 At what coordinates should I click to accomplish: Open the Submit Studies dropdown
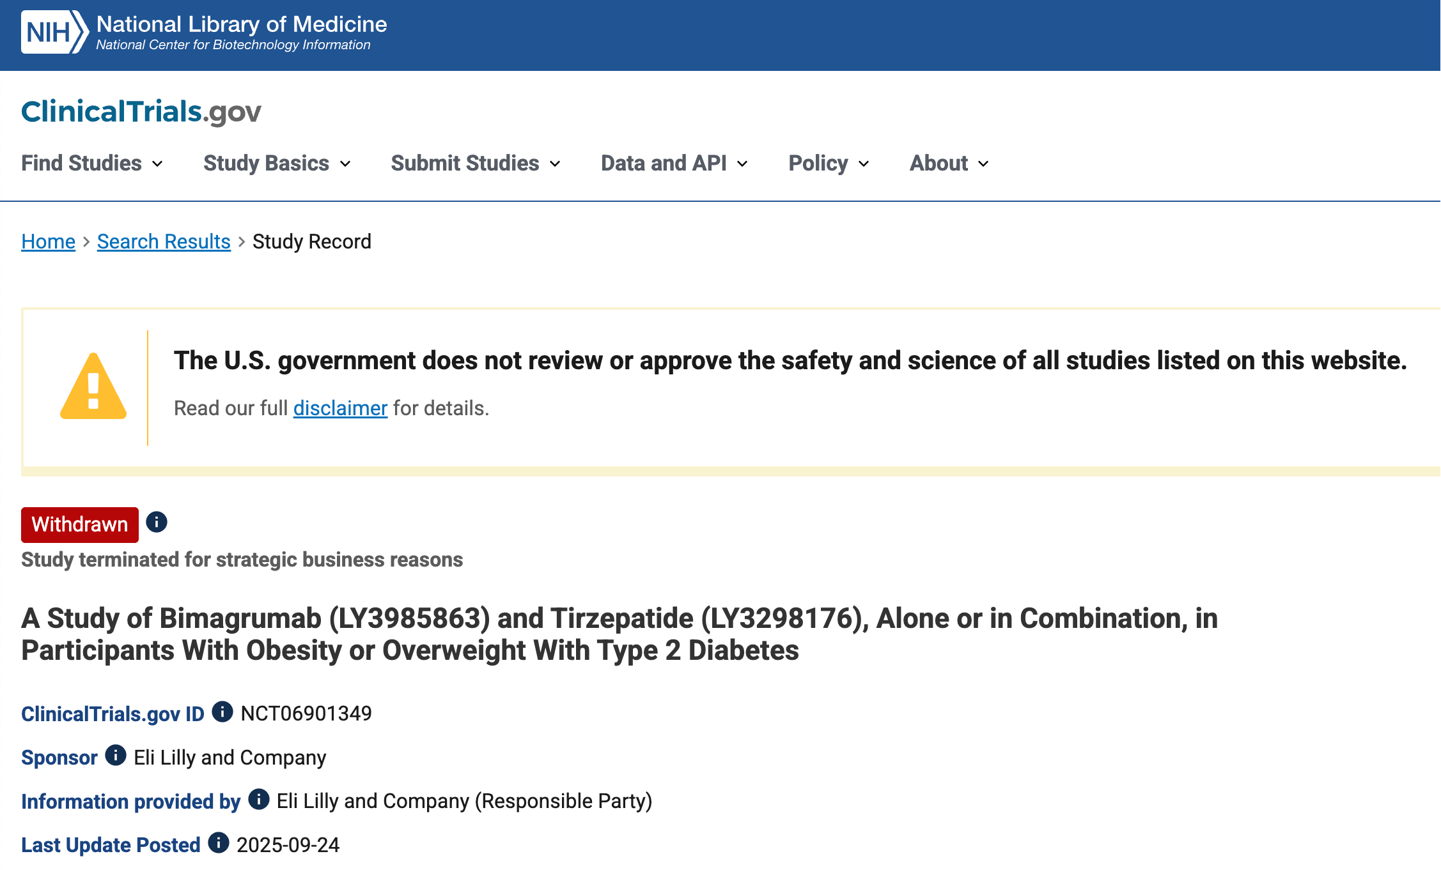click(476, 163)
